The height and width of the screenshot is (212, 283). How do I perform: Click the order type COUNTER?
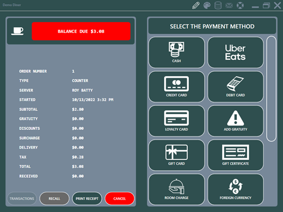click(x=80, y=80)
